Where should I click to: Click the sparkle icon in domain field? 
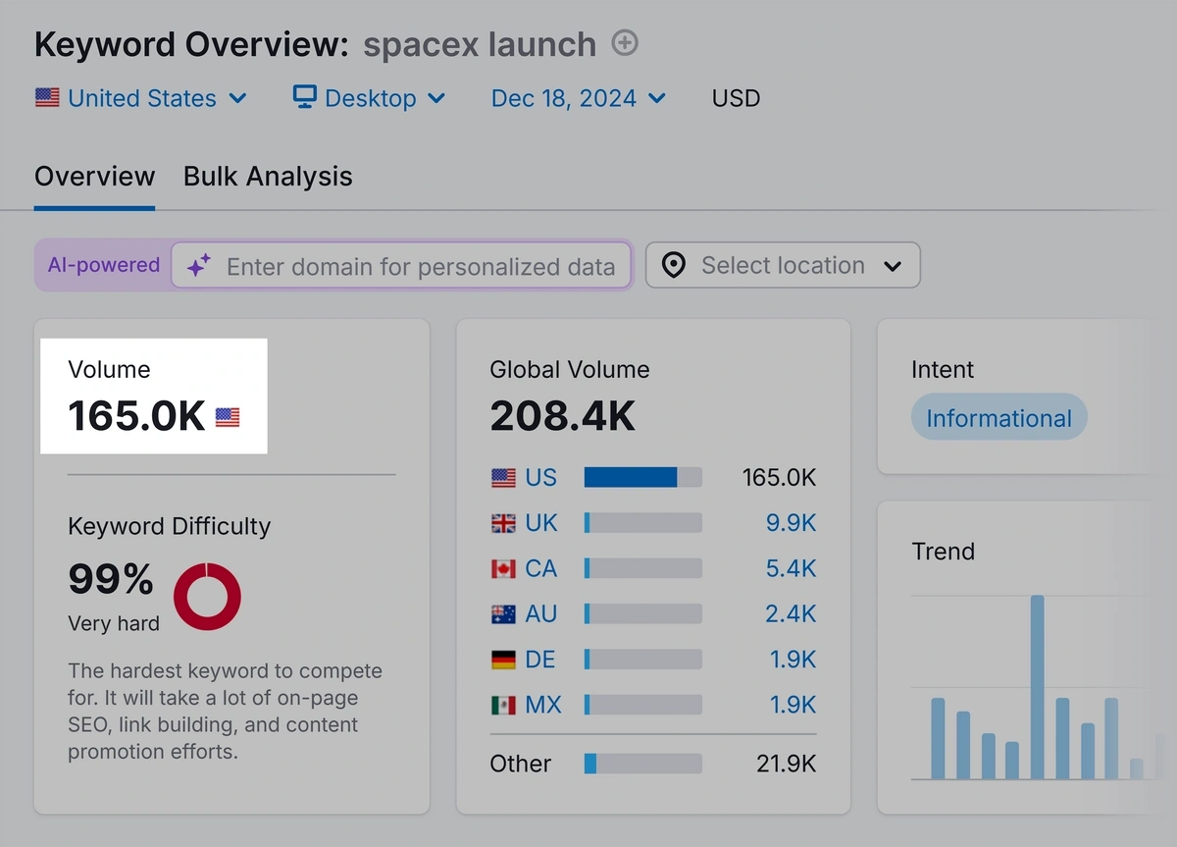point(199,266)
